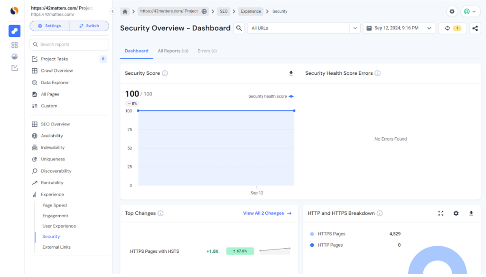Screen dimensions: 486x277
Task: Toggle HTTPS Pages in the breakdown legend
Action: click(x=333, y=233)
